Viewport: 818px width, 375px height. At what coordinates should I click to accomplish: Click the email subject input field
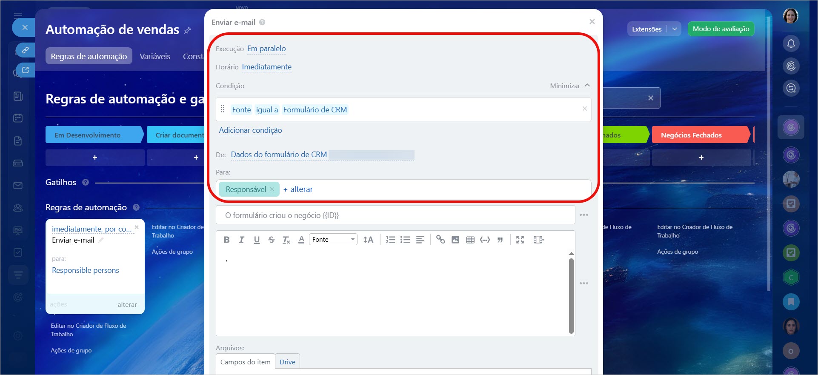395,215
